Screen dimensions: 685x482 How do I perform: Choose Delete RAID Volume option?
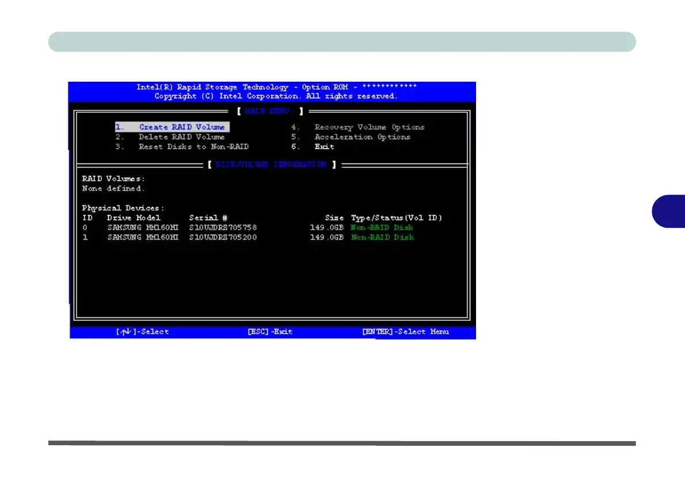(170, 137)
